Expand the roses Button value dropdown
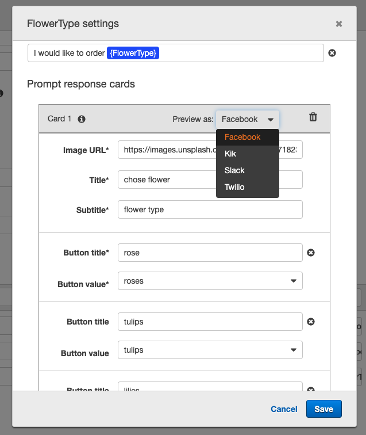 210,281
